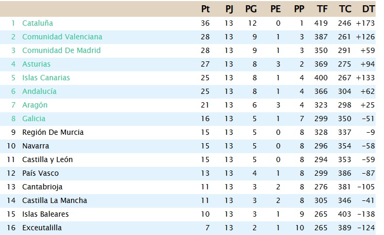Click the TC column header
The width and height of the screenshot is (384, 235).
click(345, 9)
